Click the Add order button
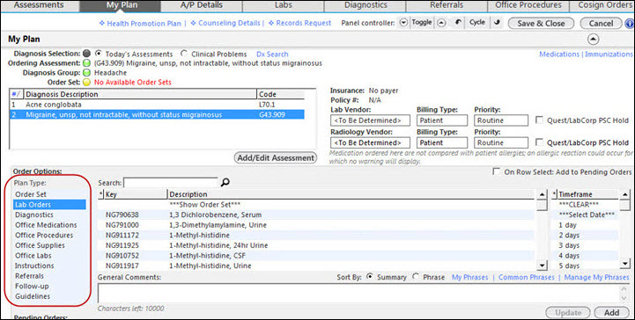The image size is (635, 320). point(611,313)
